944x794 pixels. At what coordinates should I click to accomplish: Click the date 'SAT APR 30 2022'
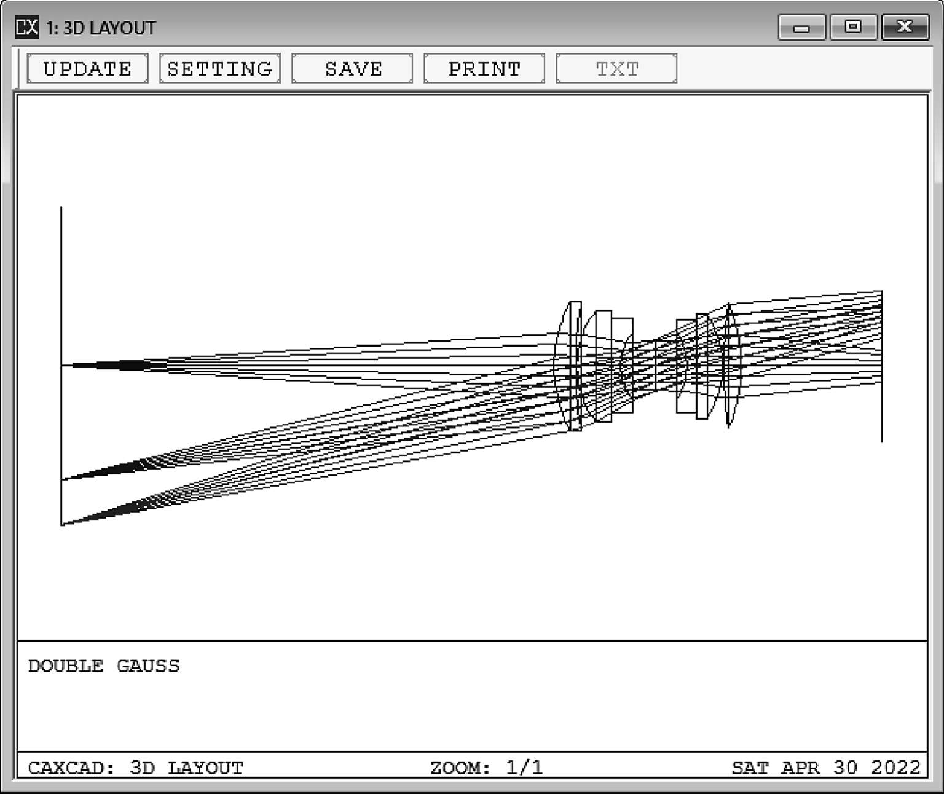825,768
